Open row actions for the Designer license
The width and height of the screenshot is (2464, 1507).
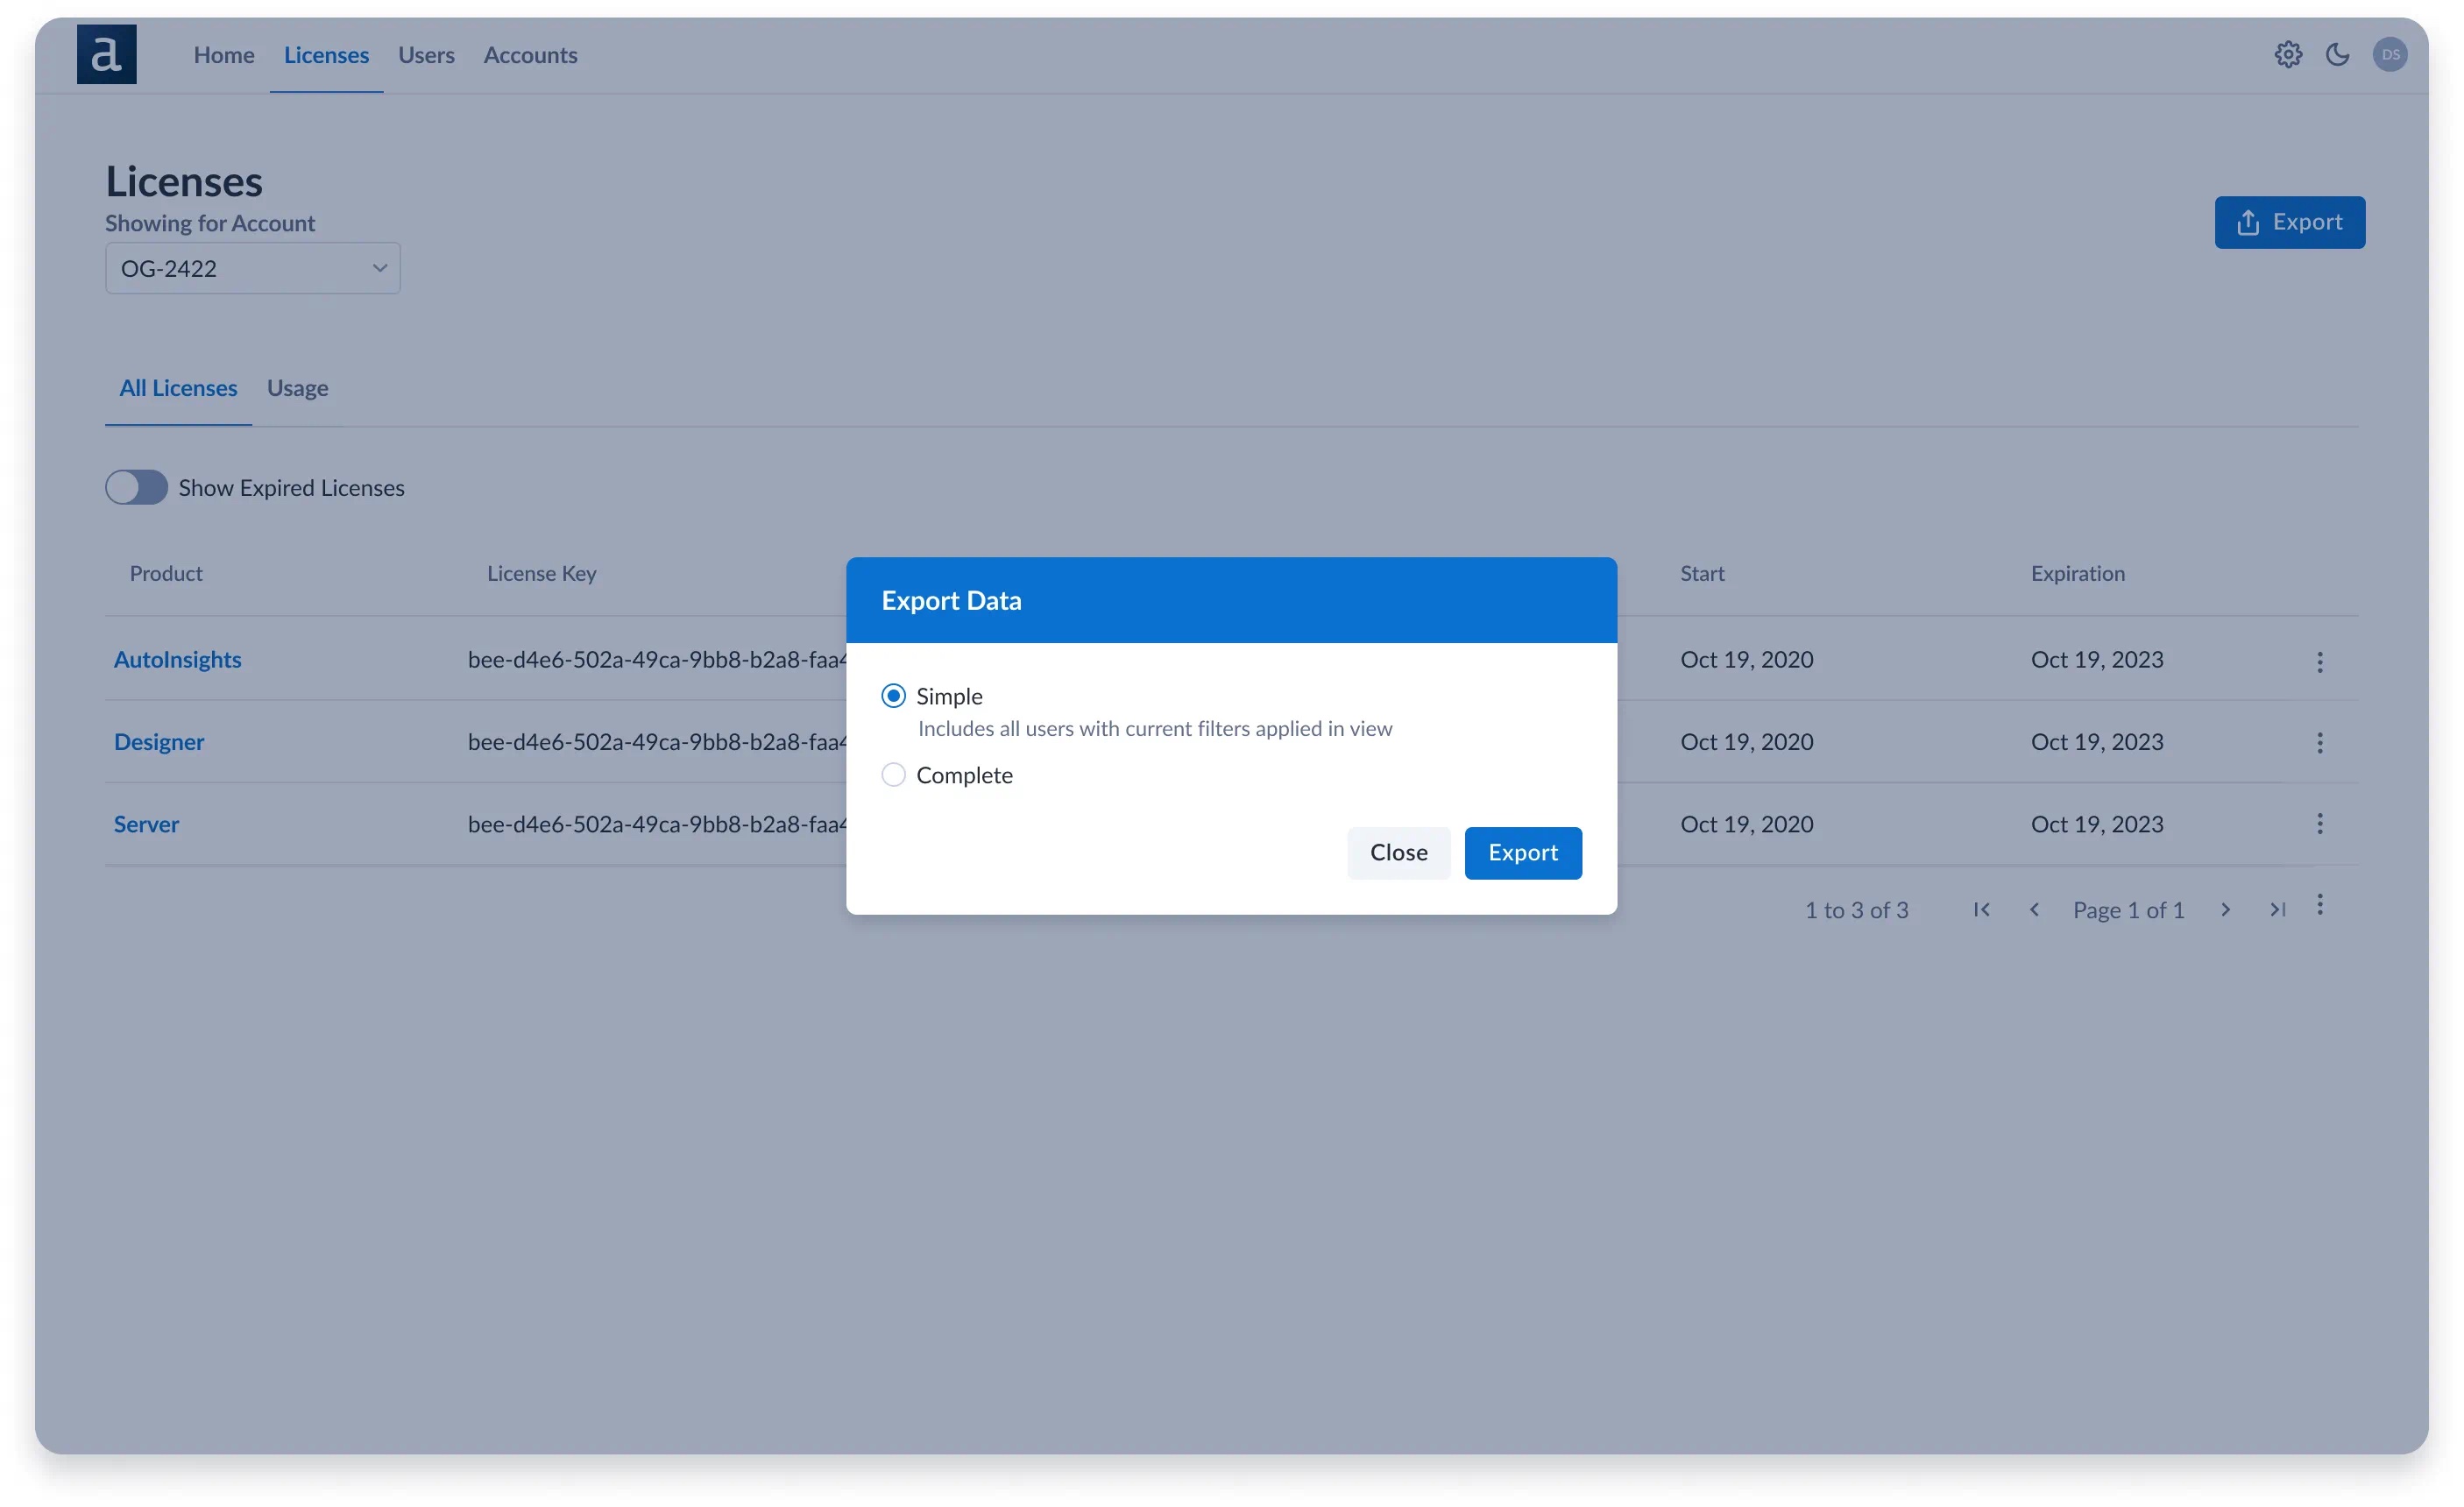pyautogui.click(x=2321, y=743)
